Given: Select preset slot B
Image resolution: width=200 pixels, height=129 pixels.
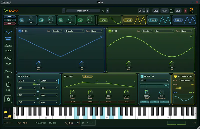Looking at the screenshot, I should point(148,11).
